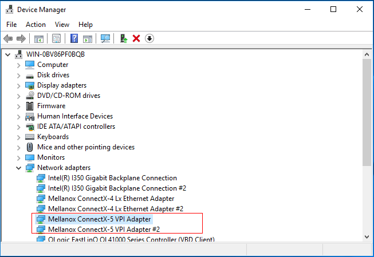The height and width of the screenshot is (257, 374).
Task: Click the Forward arrow toolbar icon
Action: click(x=21, y=38)
